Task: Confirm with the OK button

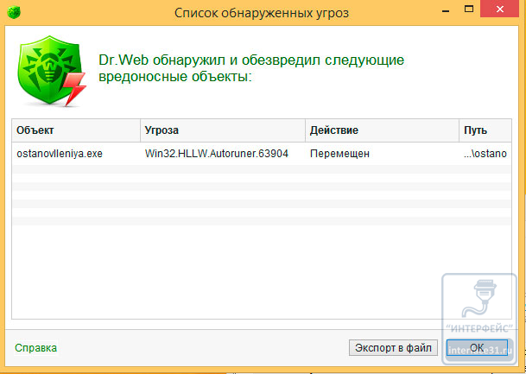Action: coord(477,348)
